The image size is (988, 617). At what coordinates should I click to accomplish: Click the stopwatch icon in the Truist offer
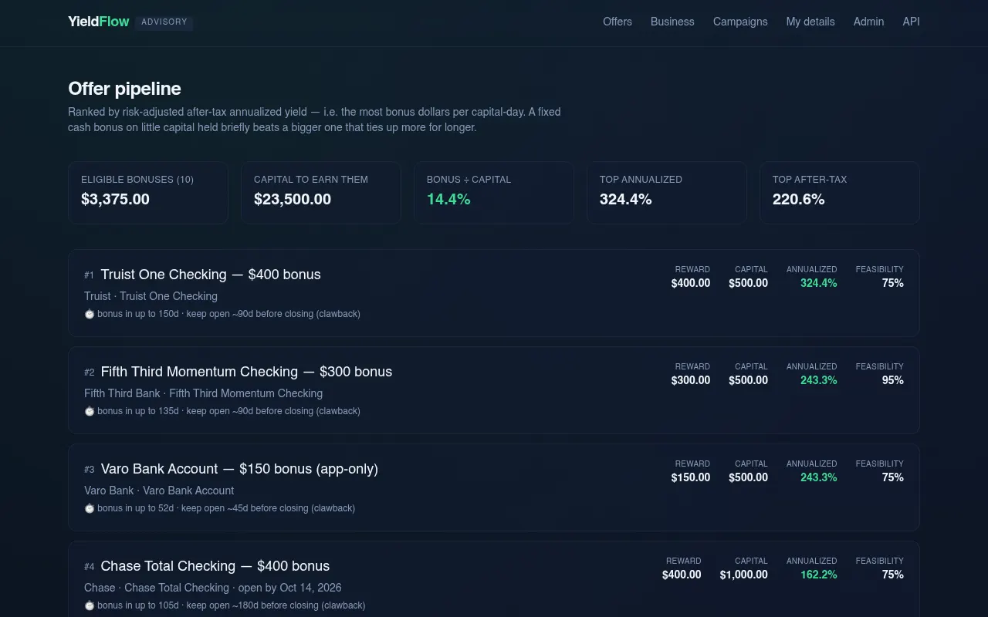point(90,314)
